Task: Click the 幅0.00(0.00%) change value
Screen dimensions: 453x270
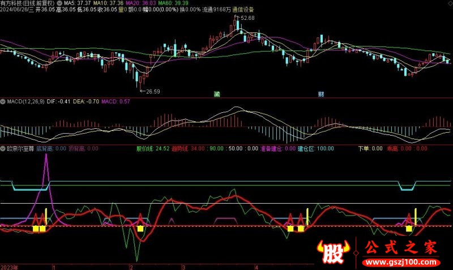Action: 161,10
